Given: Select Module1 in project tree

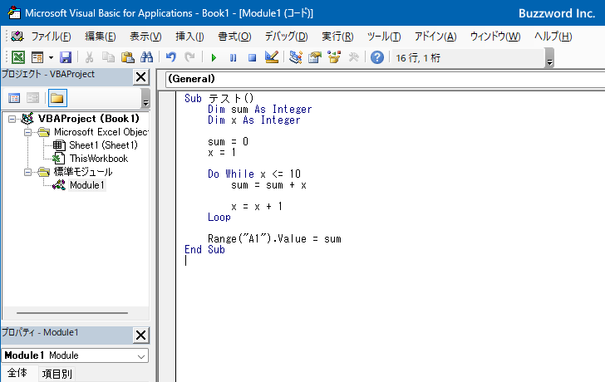Looking at the screenshot, I should coord(87,185).
